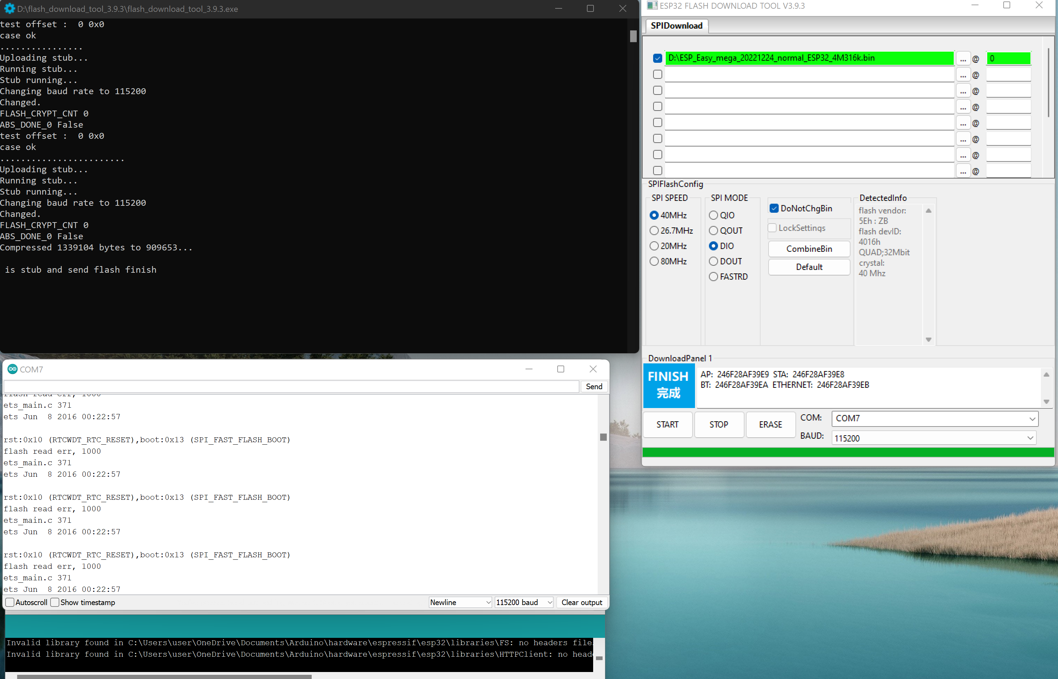
Task: Browse file for the fourth bin row
Action: click(963, 107)
